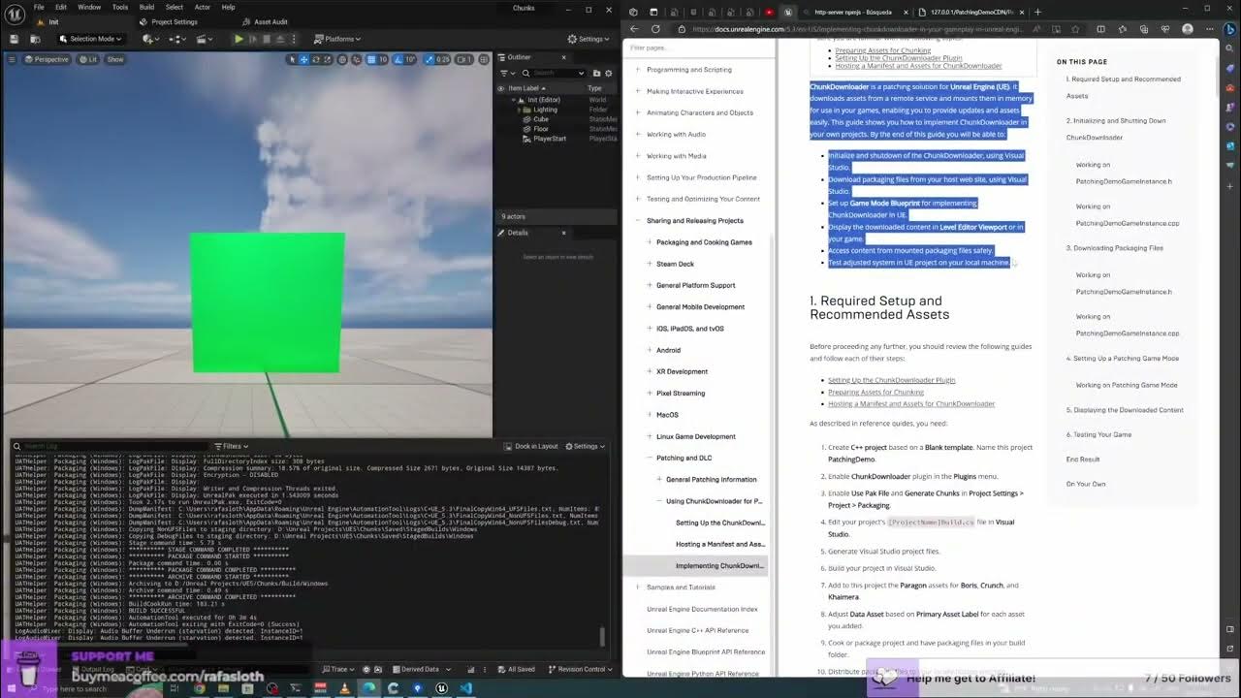1241x698 pixels.
Task: Click Dock in Layout button
Action: click(x=531, y=446)
